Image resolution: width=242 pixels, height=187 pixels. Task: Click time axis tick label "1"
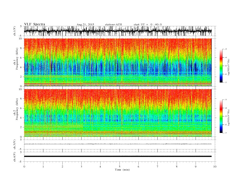click(43, 167)
